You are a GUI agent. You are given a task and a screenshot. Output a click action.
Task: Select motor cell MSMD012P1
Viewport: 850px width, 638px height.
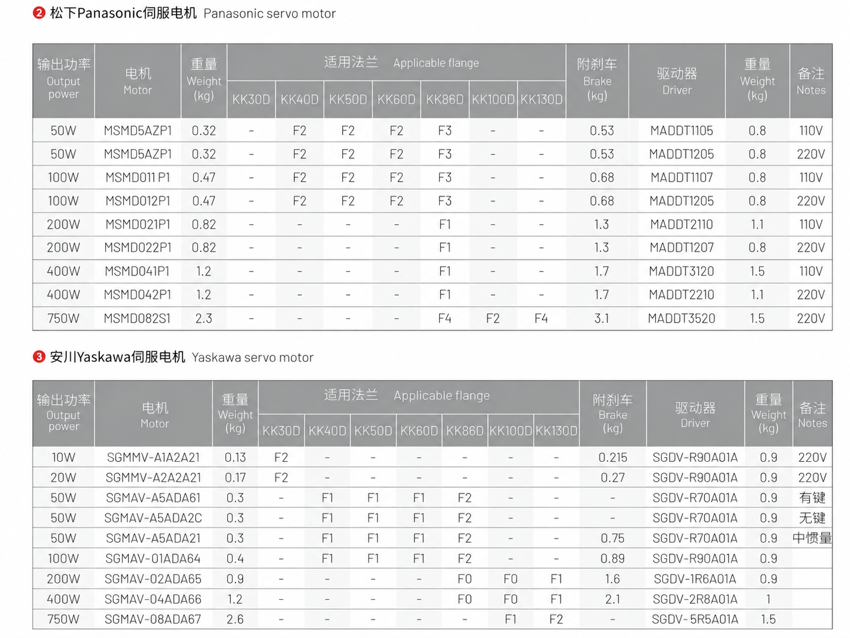[x=138, y=201]
